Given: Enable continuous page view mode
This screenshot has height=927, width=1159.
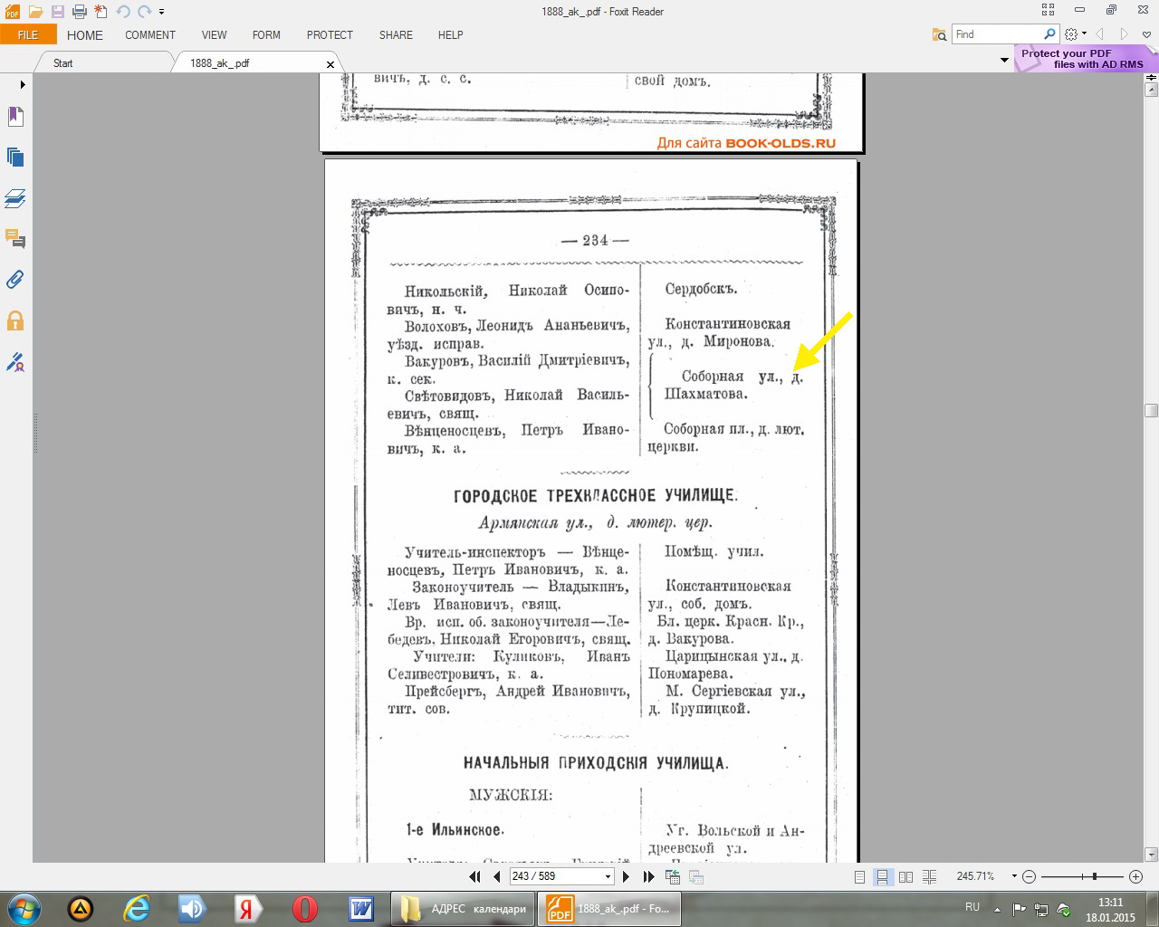Looking at the screenshot, I should point(882,876).
